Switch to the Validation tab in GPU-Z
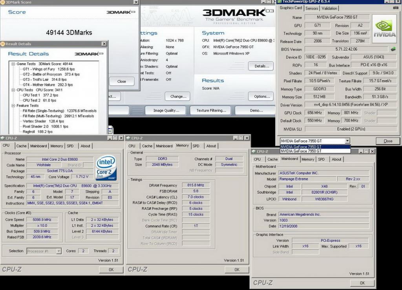Viewport: 402px width, 290px height. (x=329, y=8)
